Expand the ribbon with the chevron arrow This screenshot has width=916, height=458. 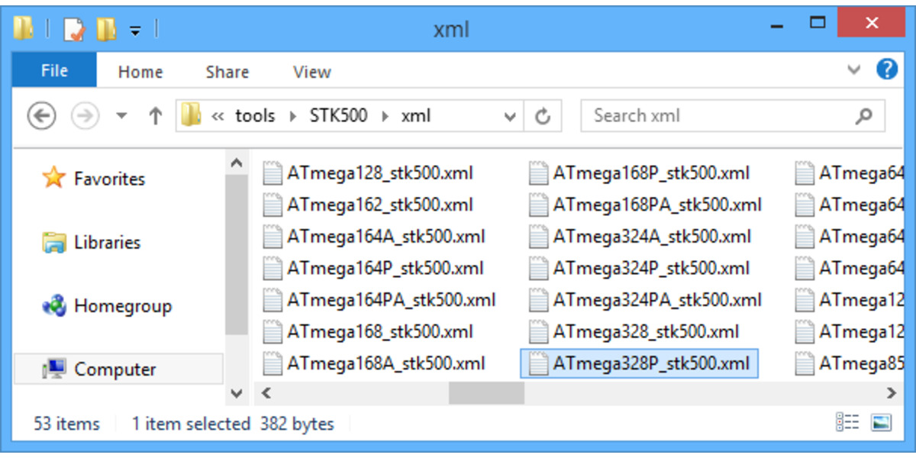click(854, 69)
